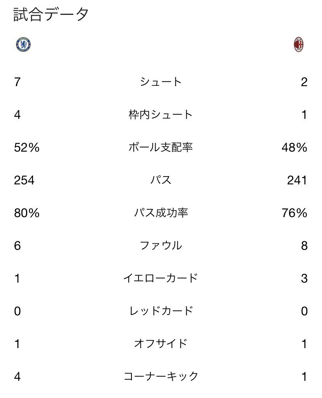Click the レッドカード row label
The width and height of the screenshot is (322, 398).
click(161, 311)
